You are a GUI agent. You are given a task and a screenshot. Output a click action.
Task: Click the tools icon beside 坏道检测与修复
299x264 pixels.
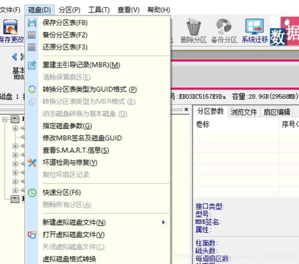[x=32, y=163]
